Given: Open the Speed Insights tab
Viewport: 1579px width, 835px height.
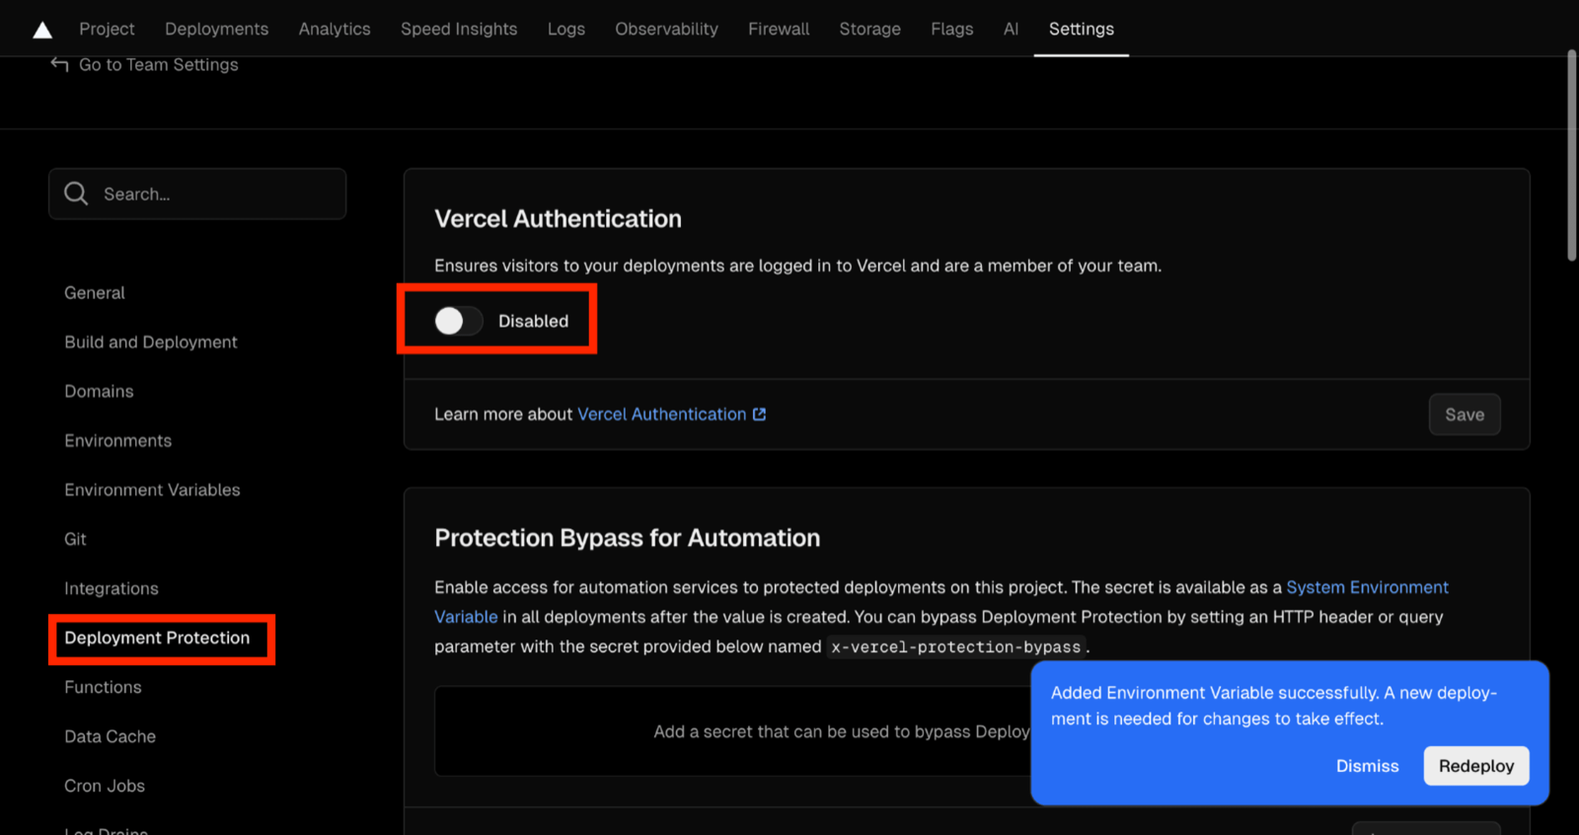Looking at the screenshot, I should (459, 29).
